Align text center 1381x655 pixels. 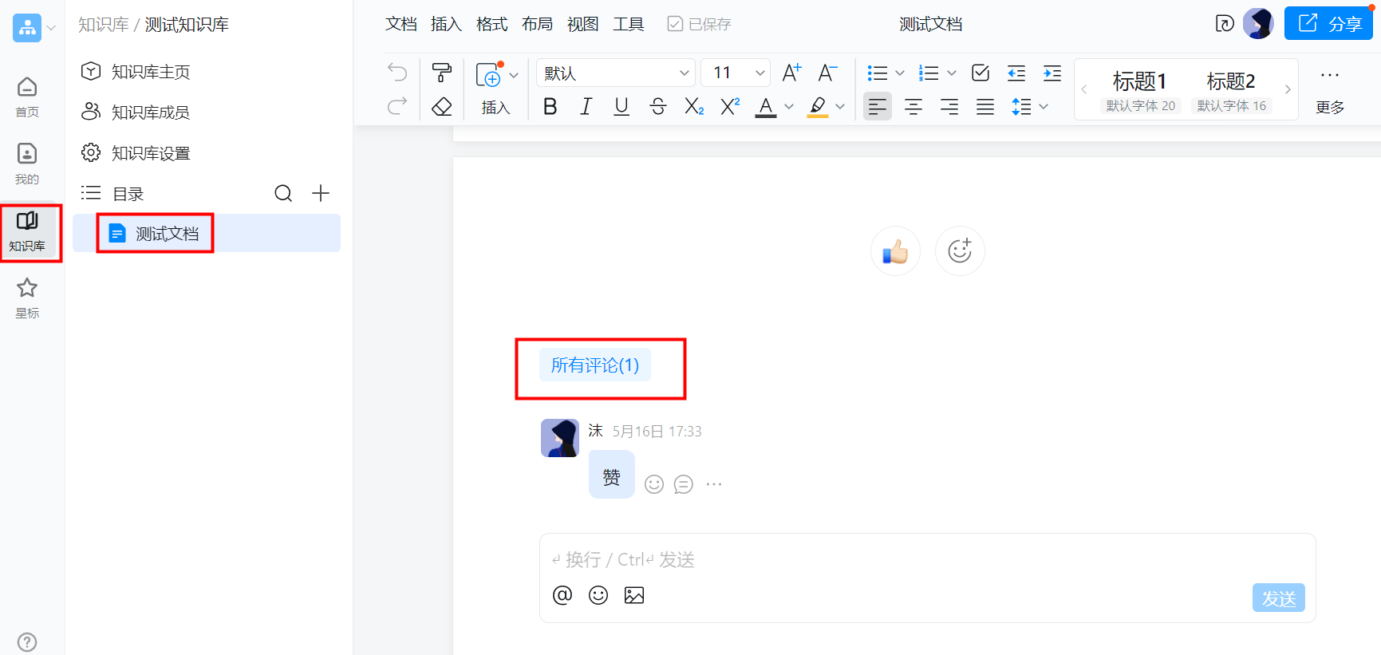(913, 106)
